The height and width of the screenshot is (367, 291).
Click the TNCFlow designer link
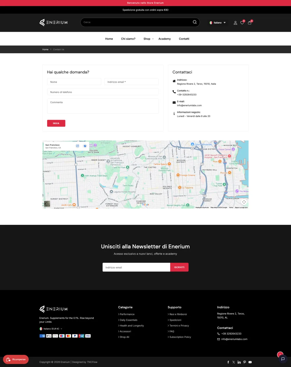tap(92, 362)
